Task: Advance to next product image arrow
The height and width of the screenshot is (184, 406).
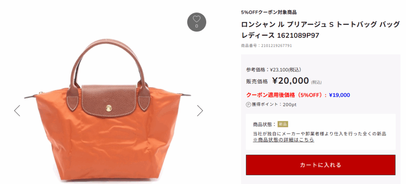Action: 200,111
